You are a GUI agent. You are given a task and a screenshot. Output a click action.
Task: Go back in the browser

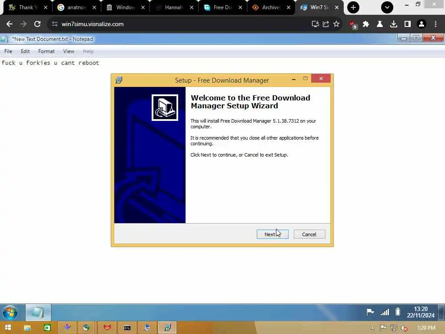click(x=10, y=24)
